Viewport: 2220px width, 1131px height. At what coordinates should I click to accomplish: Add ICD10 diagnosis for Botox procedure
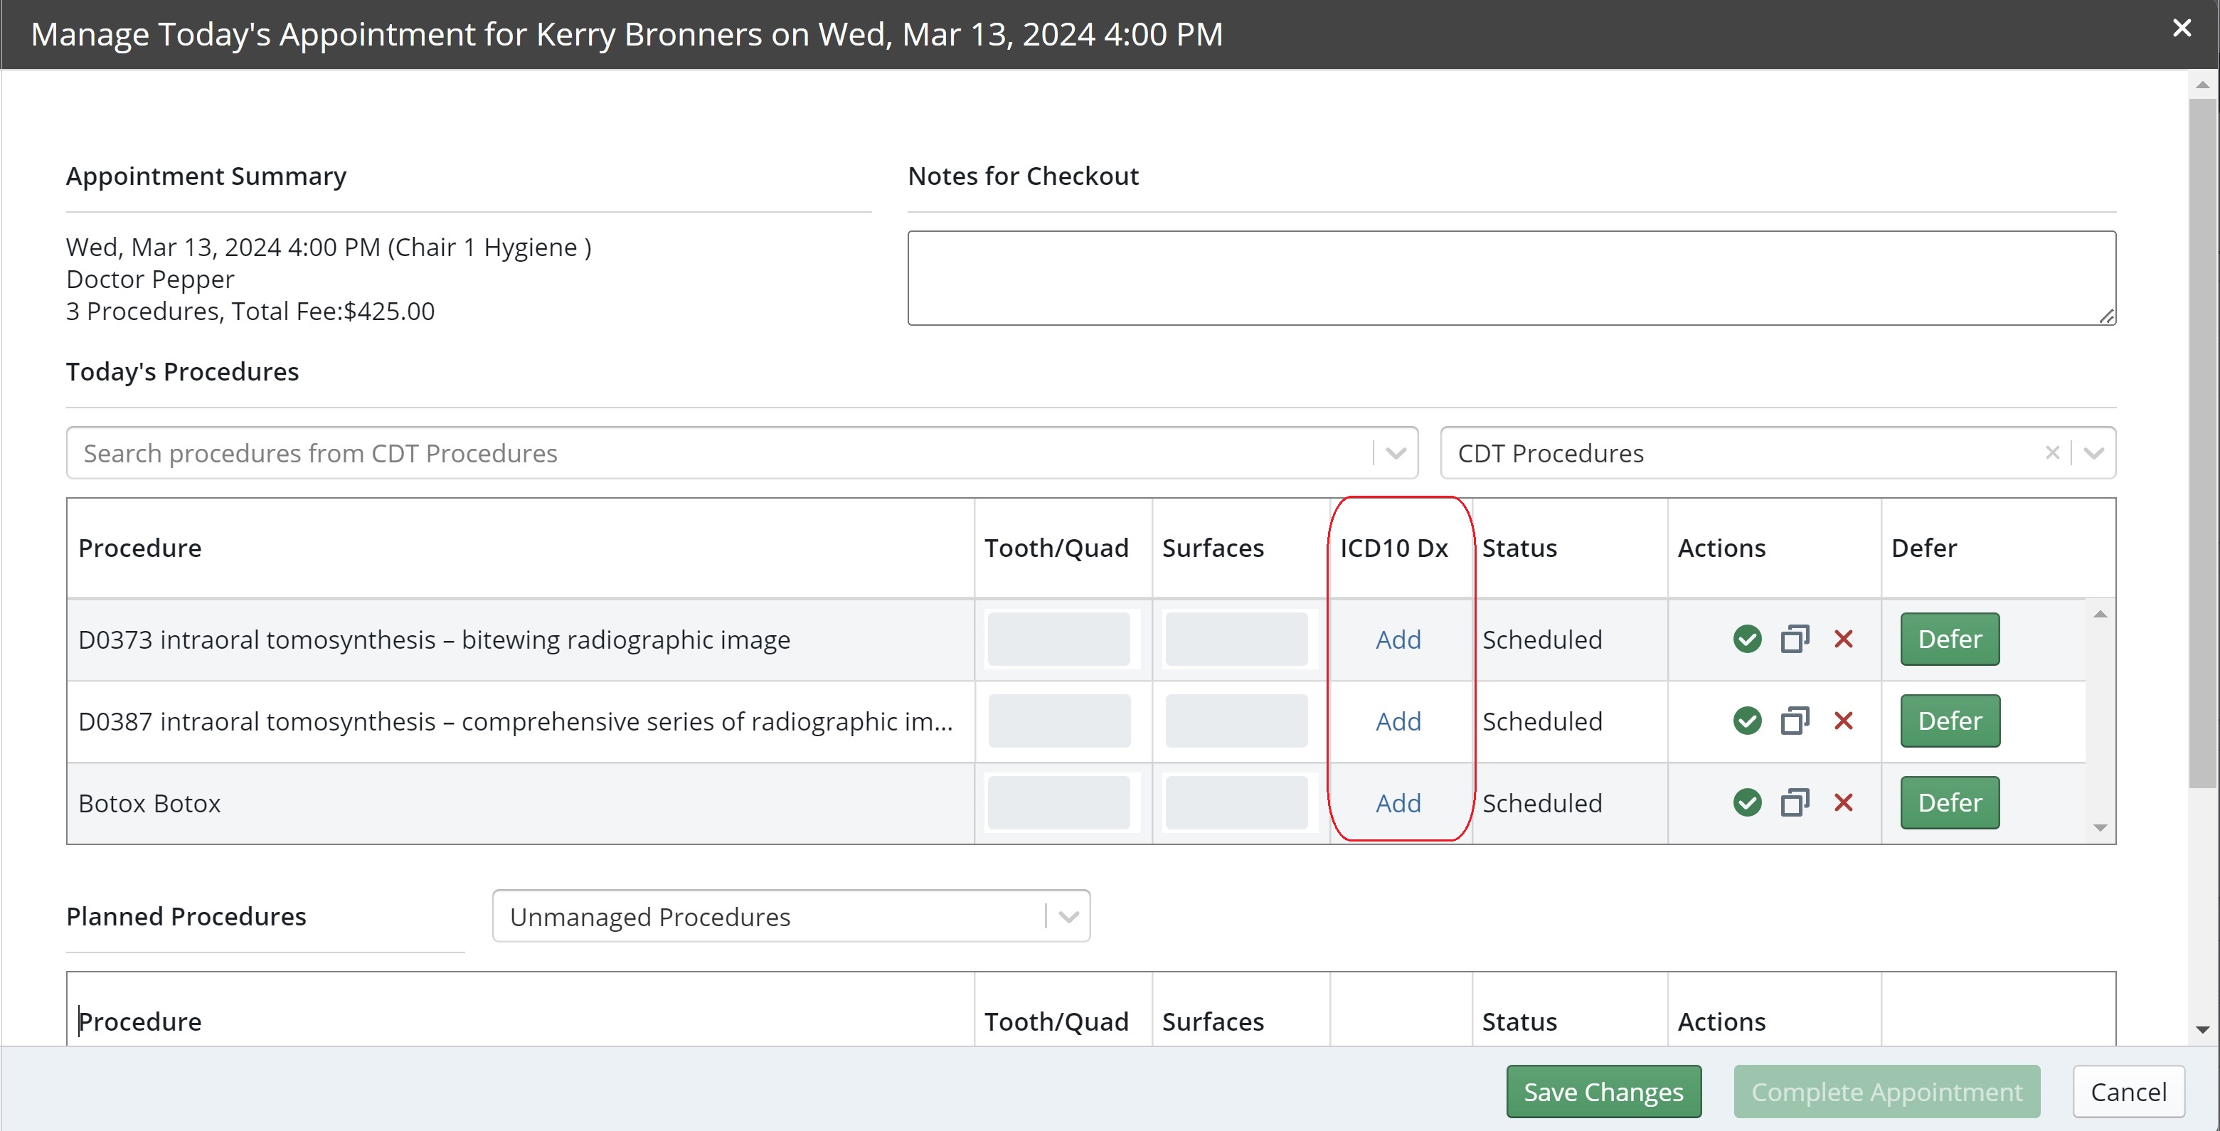[x=1398, y=803]
